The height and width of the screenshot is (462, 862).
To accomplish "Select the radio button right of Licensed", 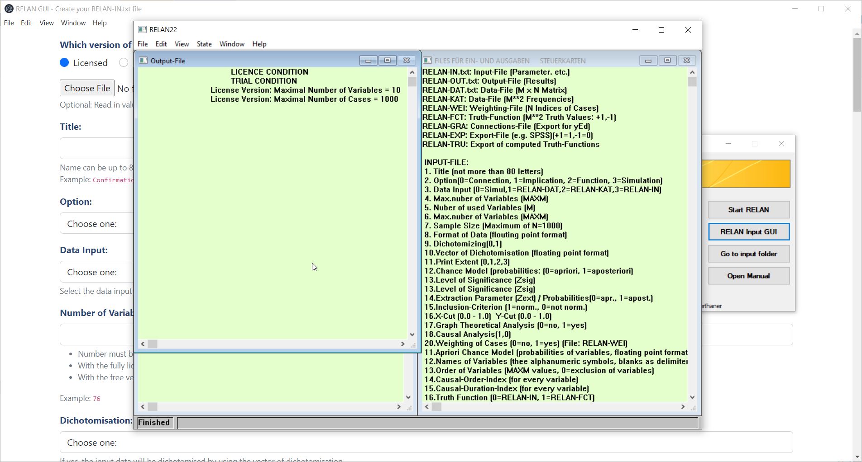I will [123, 62].
